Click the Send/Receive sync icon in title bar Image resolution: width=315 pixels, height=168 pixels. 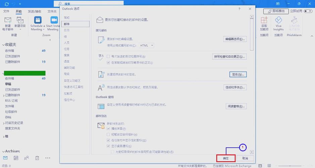[x=7, y=4]
